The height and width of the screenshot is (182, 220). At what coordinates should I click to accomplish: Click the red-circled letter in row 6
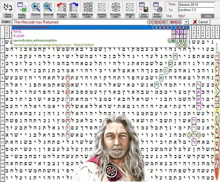[x=68, y=78]
